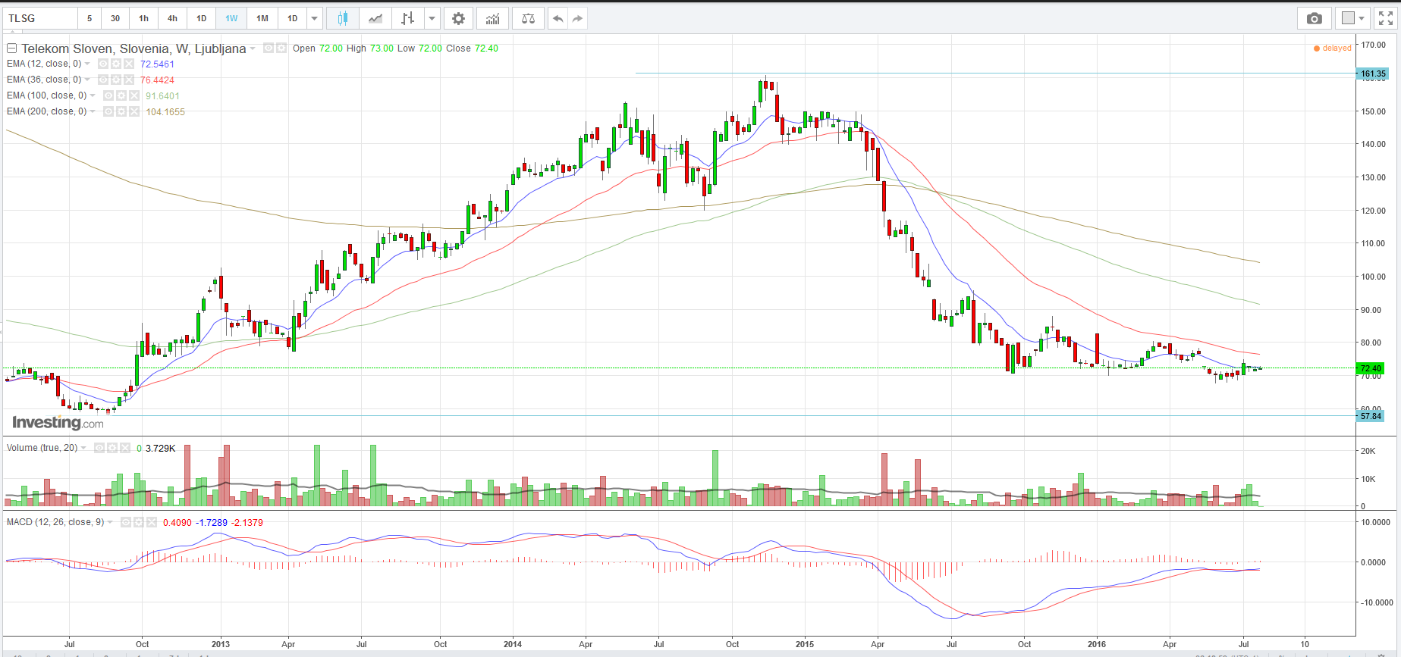1401x657 pixels.
Task: Click the 57.84 price line label
Action: click(x=1371, y=416)
